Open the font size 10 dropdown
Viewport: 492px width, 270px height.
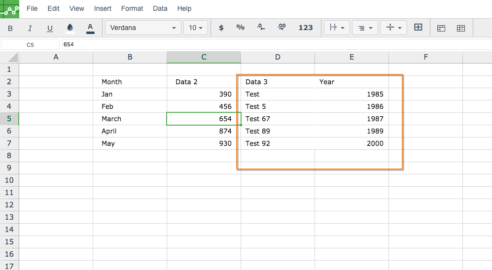pos(196,28)
